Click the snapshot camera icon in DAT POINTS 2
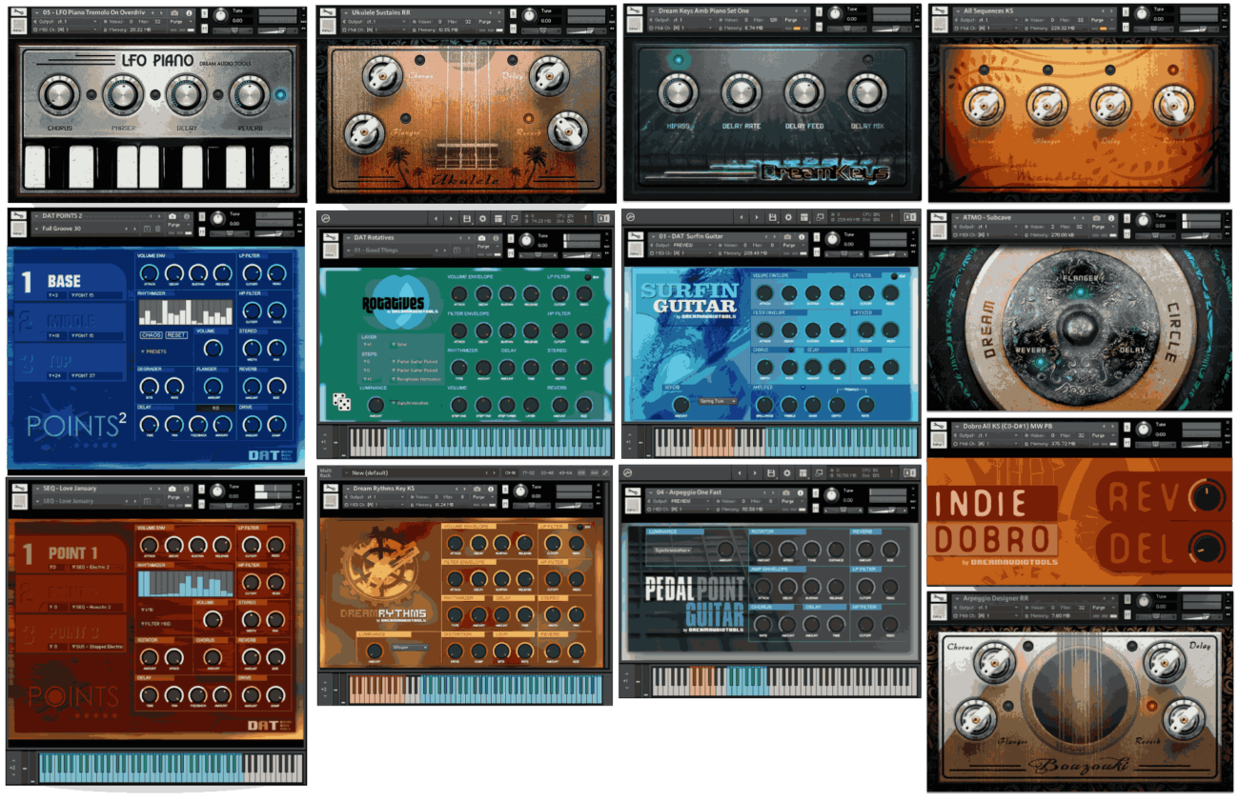 click(172, 216)
